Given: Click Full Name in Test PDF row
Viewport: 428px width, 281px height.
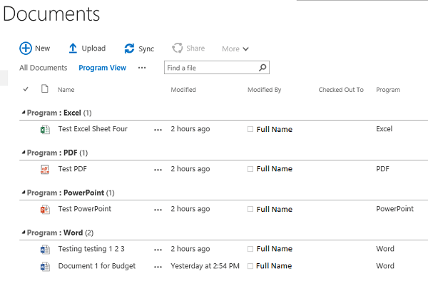Looking at the screenshot, I should coord(275,169).
